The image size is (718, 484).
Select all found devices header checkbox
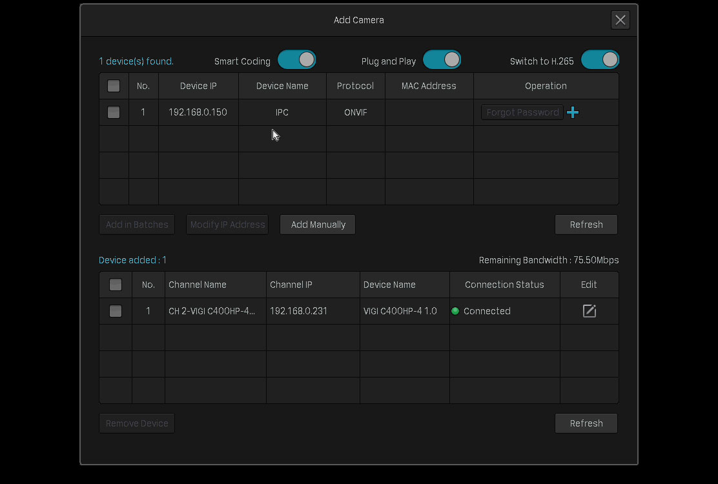coord(114,86)
